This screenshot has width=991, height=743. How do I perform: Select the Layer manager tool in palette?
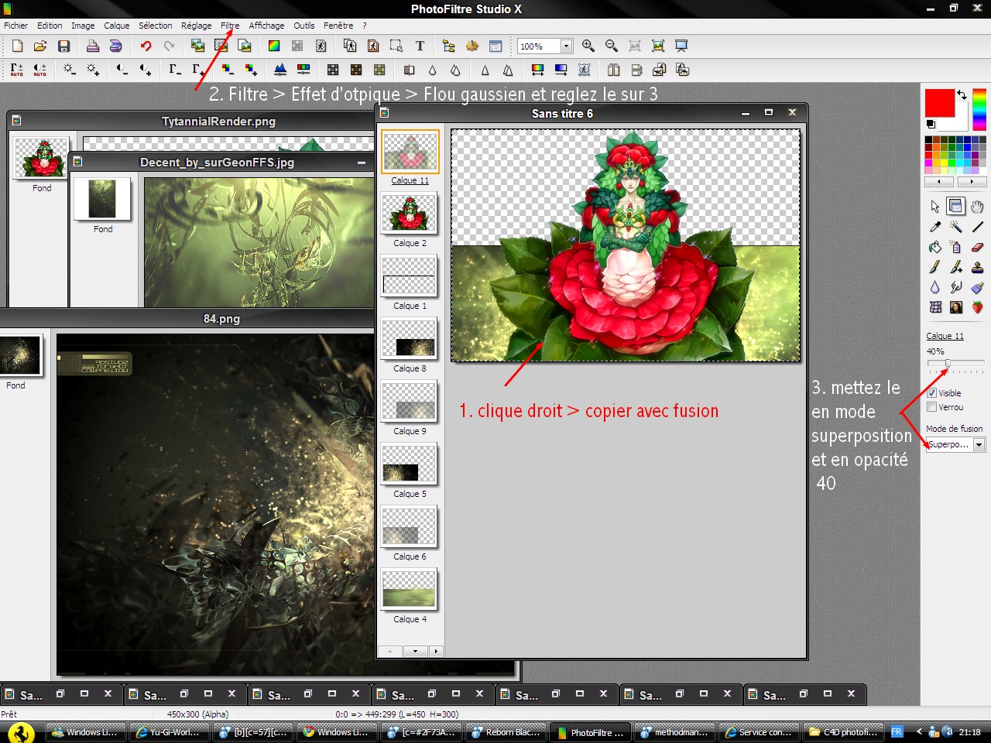tap(955, 206)
